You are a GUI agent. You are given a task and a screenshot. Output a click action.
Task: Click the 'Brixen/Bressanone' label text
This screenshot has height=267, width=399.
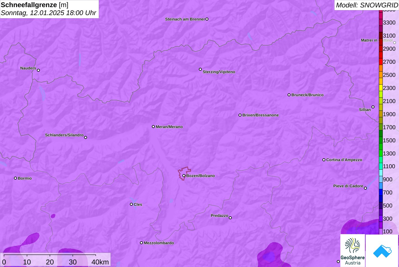coord(260,115)
